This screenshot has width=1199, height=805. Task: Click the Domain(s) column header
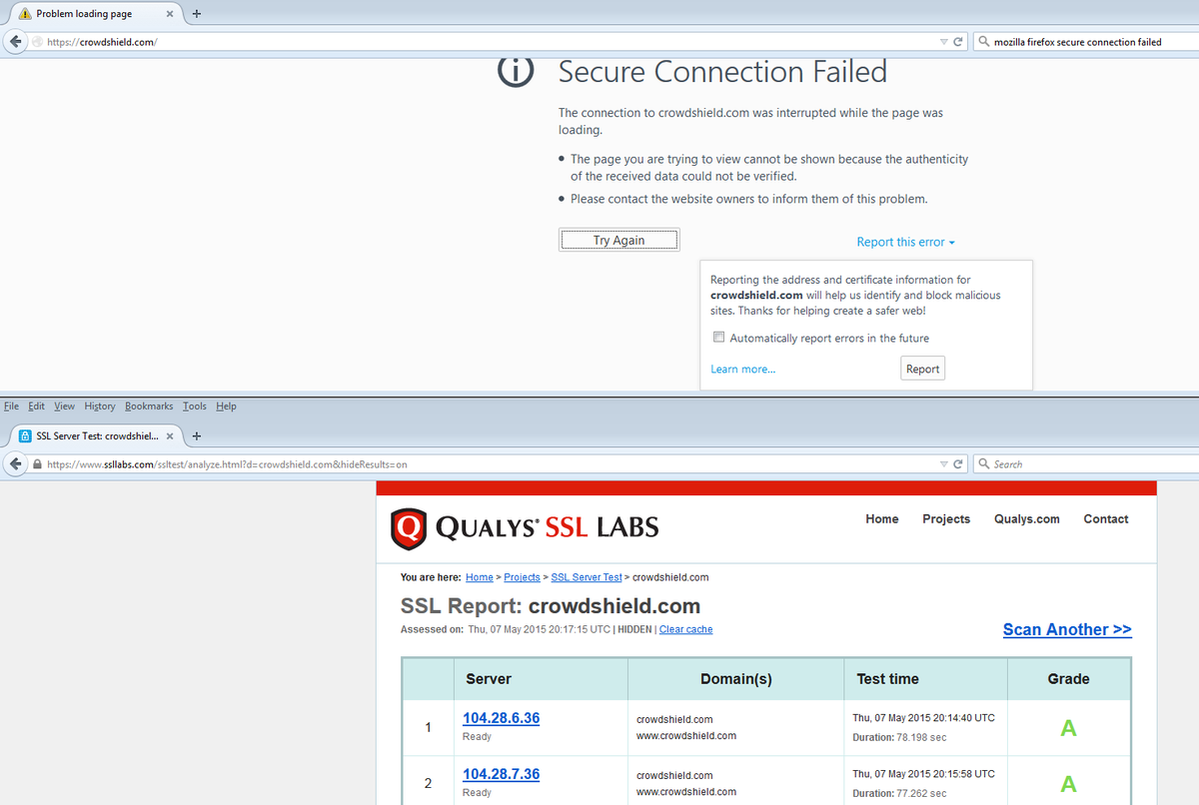(736, 679)
